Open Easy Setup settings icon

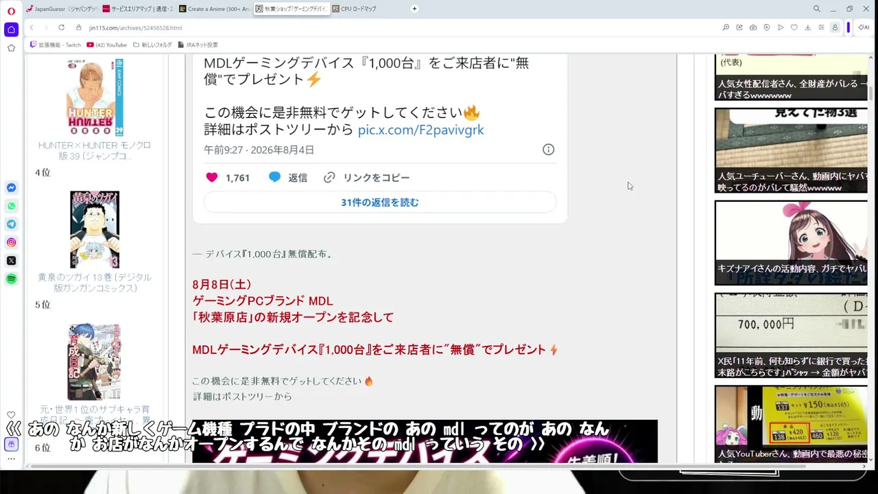pos(821,27)
